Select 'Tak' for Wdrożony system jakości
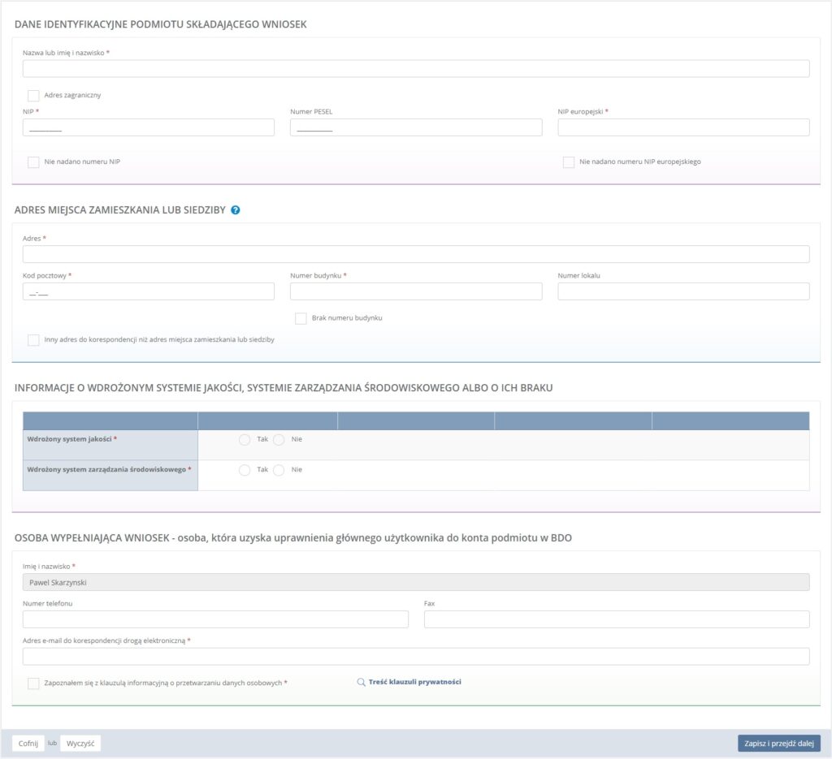 point(245,439)
